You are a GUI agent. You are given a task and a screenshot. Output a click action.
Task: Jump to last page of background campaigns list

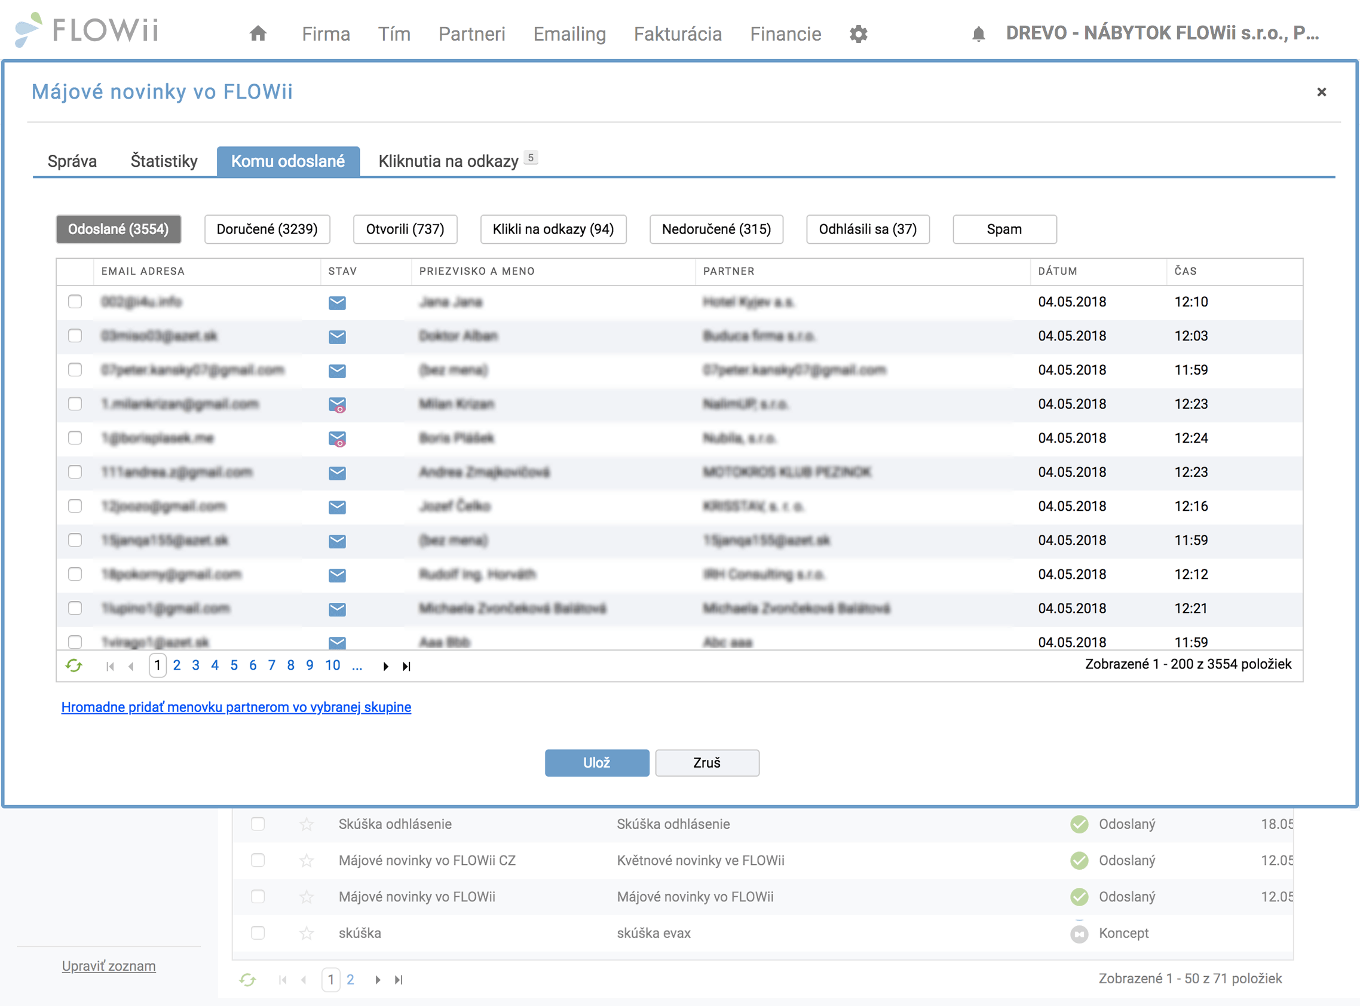coord(399,980)
